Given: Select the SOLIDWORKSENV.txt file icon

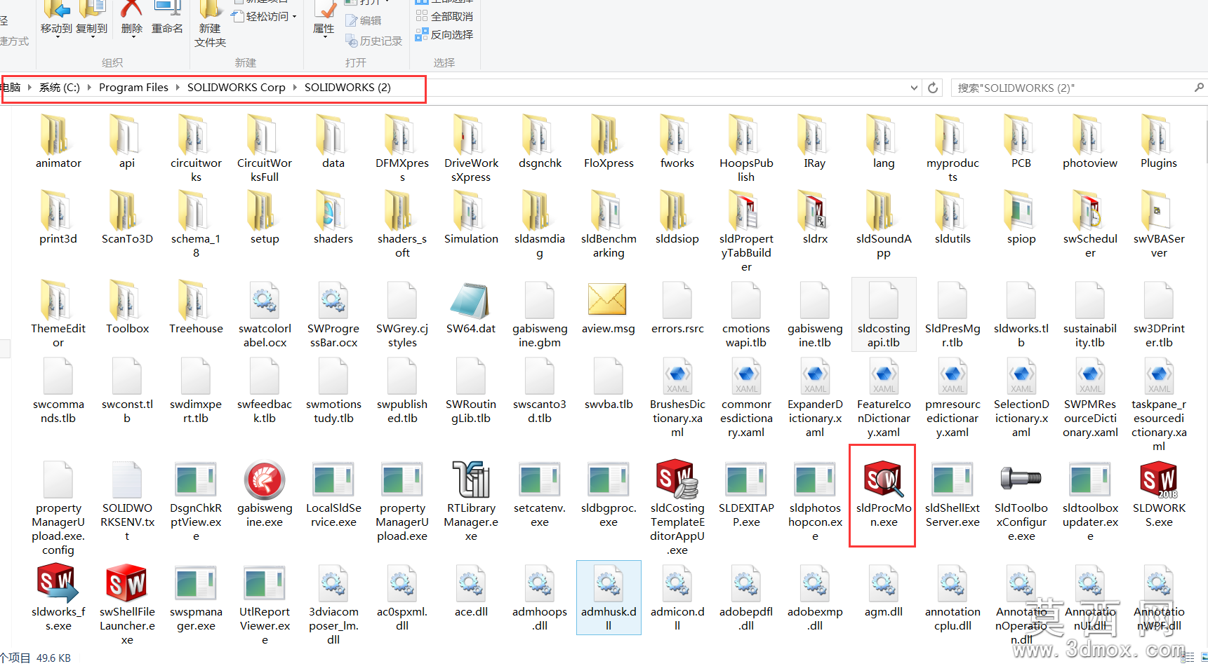Looking at the screenshot, I should coord(127,480).
